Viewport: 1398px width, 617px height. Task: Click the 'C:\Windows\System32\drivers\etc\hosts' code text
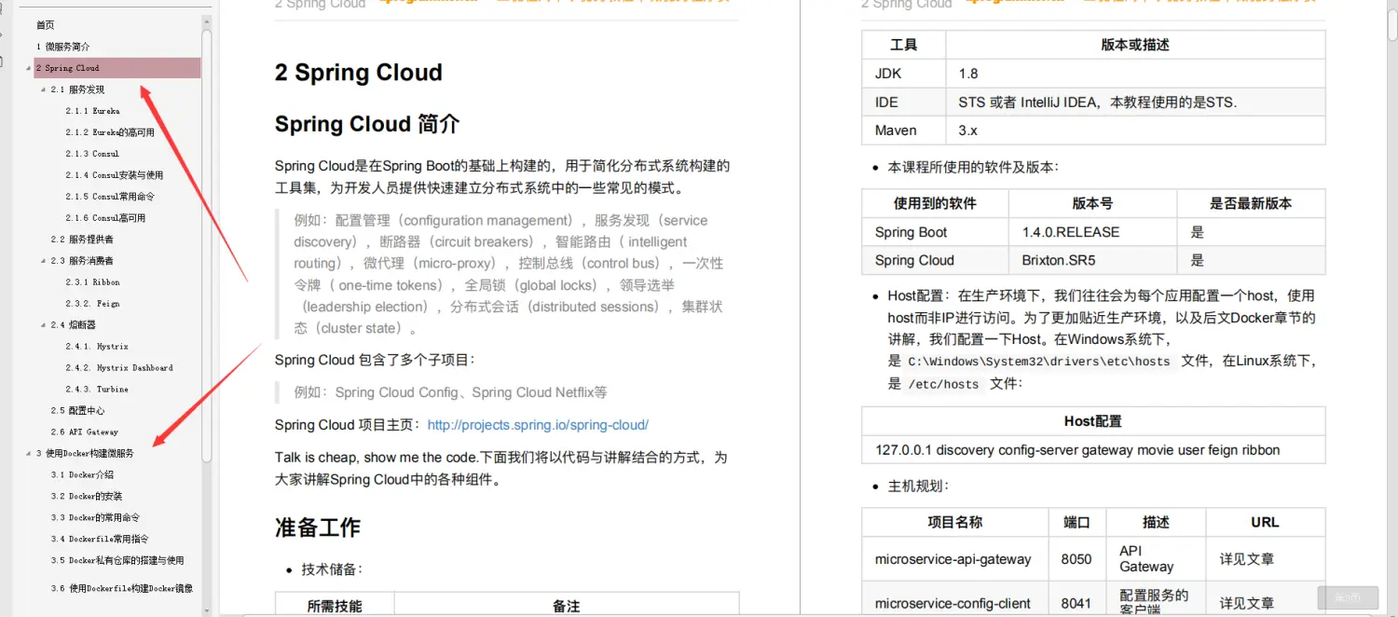[1038, 362]
